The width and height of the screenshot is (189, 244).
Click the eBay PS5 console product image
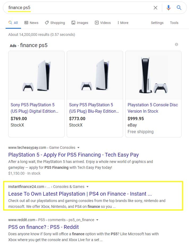(153, 75)
